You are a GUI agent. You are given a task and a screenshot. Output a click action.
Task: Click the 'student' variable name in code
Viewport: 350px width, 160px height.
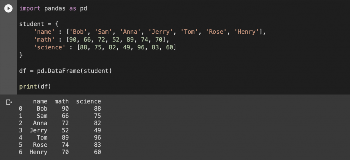pyautogui.click(x=31, y=24)
